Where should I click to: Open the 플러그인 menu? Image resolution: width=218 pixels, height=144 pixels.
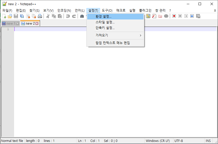tap(145, 11)
